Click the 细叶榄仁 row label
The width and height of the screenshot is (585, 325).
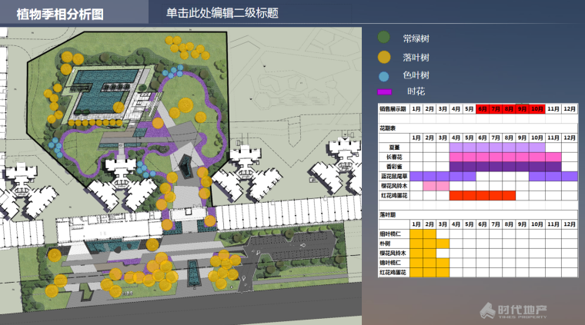point(389,233)
